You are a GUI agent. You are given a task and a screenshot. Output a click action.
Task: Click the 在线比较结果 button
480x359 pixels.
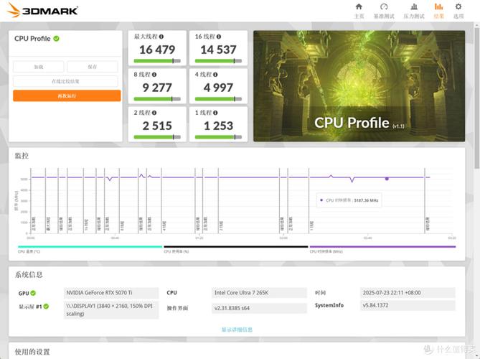coord(67,81)
